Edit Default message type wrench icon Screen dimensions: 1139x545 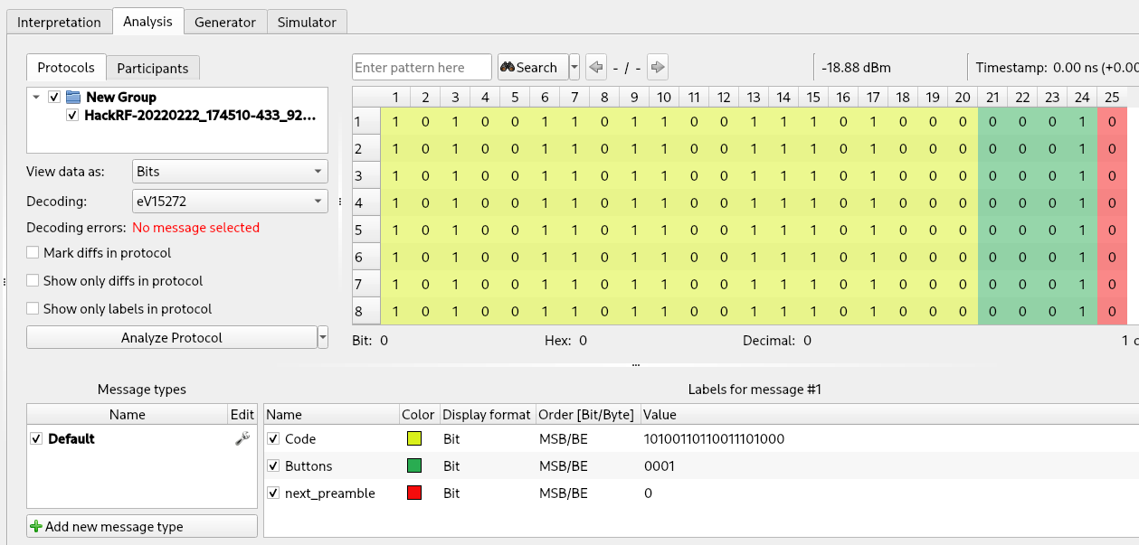(x=242, y=438)
